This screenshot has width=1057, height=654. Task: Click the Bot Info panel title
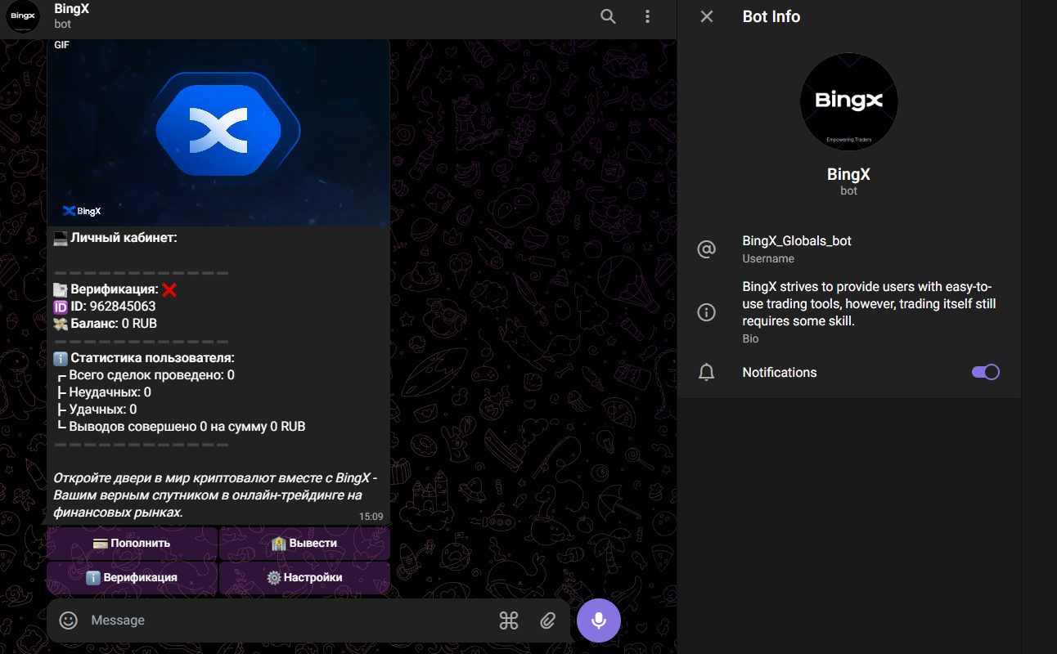coord(771,16)
